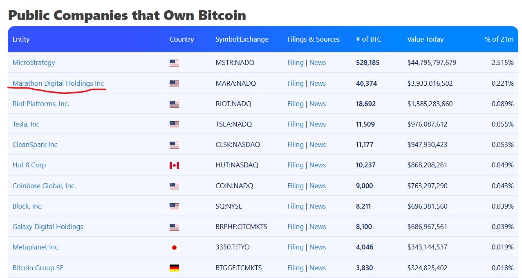
Task: Click the US flag icon in the MicroStrategy row
Action: tap(174, 63)
